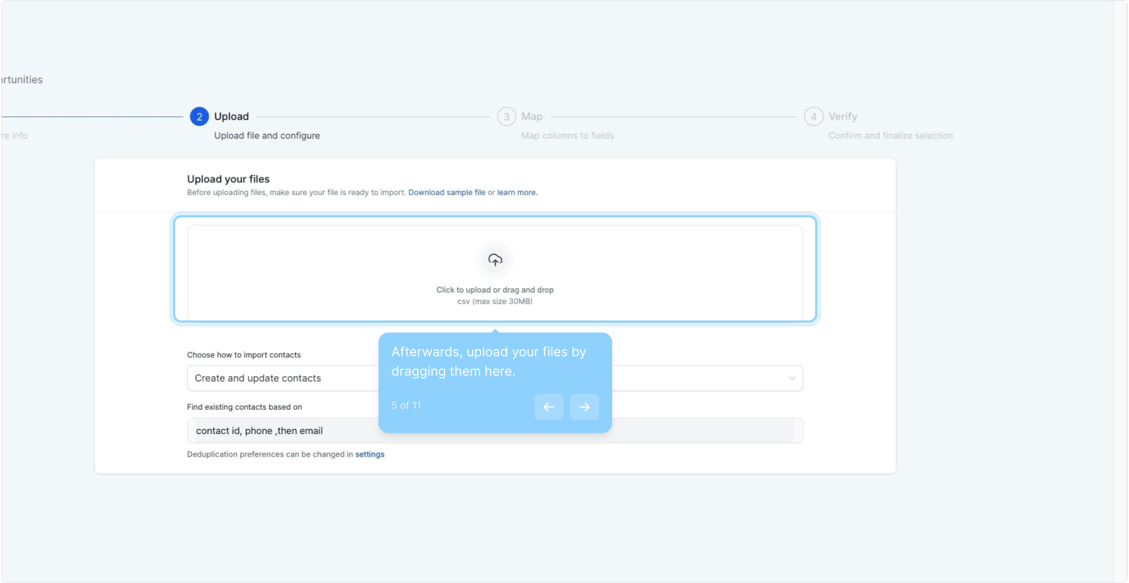Viewport: 1129px width, 583px height.
Task: Open 'Download sample file' link
Action: coord(447,193)
